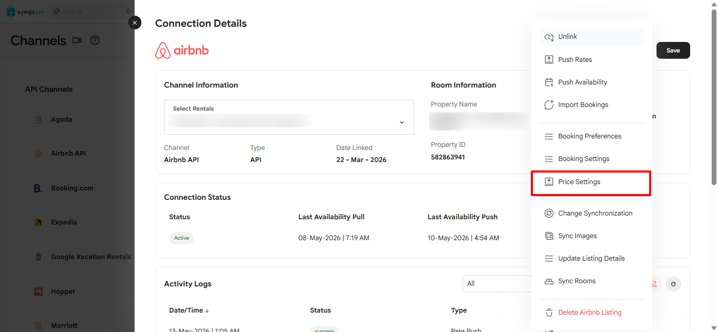The image size is (718, 332).
Task: Click the Delete listing trash icon
Action: 549,312
